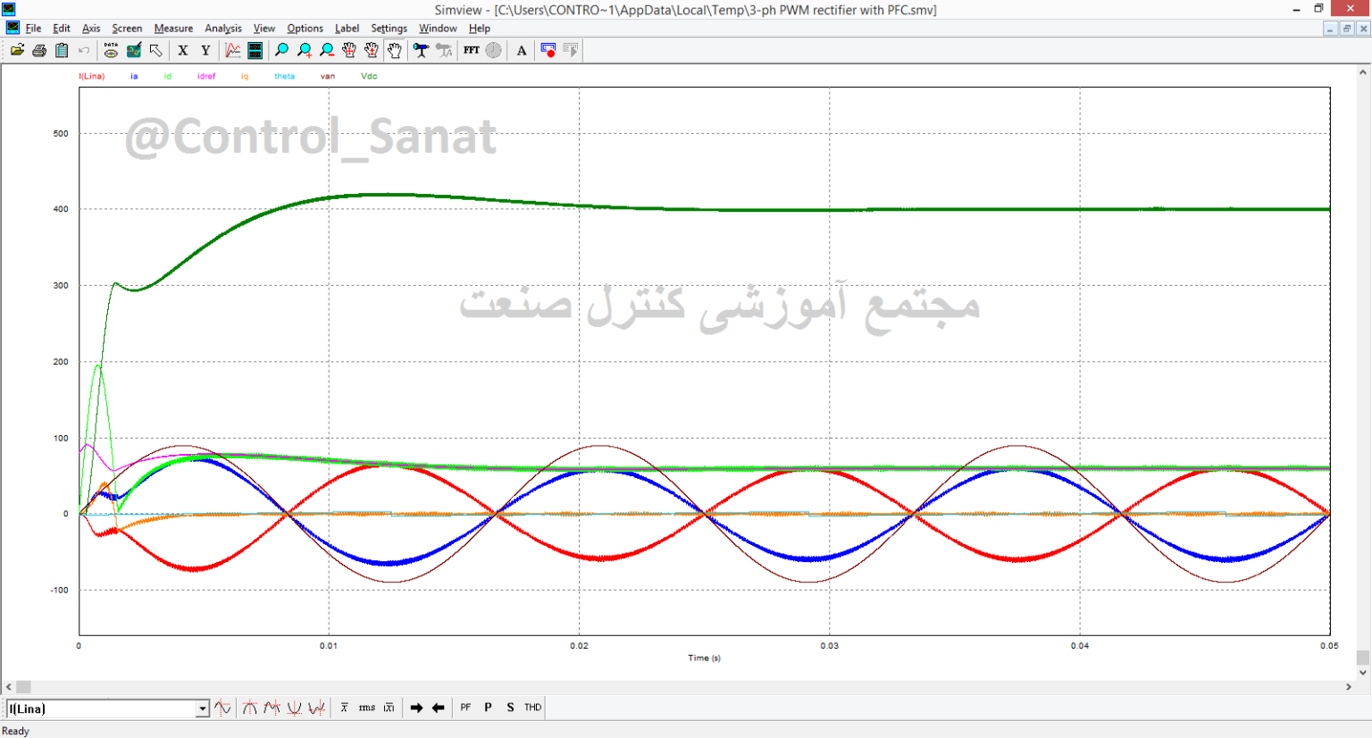
Task: Click the horizontal scrollbar thumb
Action: tap(24, 687)
